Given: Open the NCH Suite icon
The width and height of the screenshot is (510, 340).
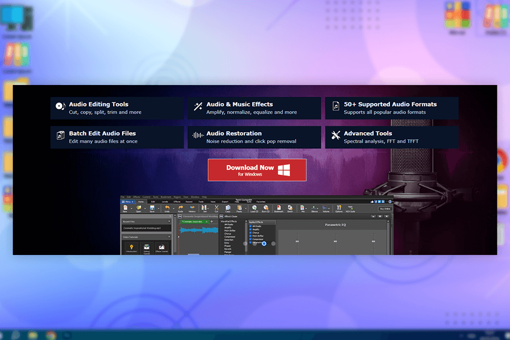Looking at the screenshot, I should [350, 208].
